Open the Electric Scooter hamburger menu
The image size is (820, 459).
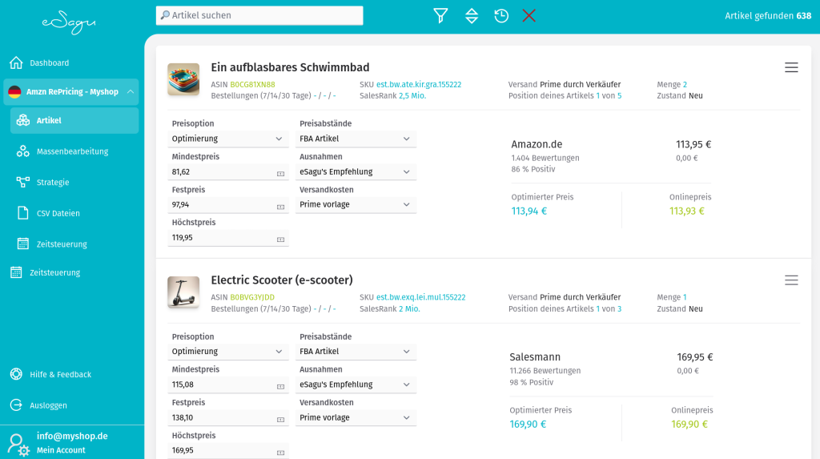(x=791, y=280)
